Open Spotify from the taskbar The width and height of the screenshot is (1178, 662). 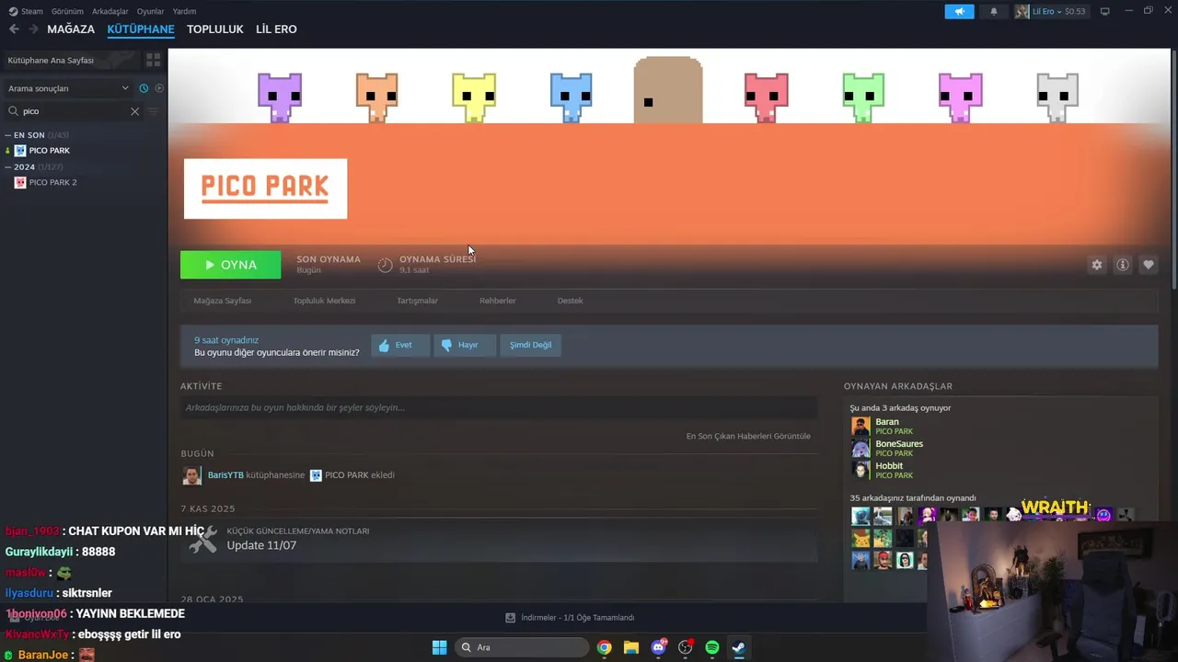712,647
